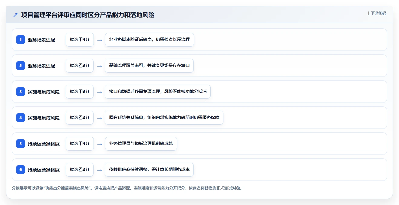Viewport: 399px width, 205px height.
Task: Open the 既有系统关系简单 result box
Action: tap(164, 118)
